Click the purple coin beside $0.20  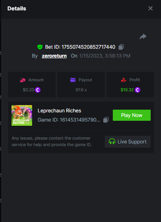pos(38,90)
